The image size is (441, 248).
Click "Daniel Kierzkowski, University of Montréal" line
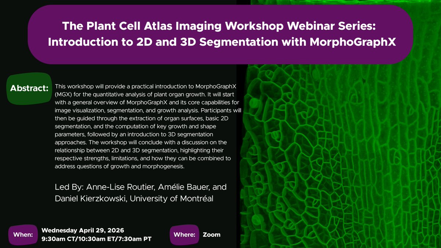134,199
